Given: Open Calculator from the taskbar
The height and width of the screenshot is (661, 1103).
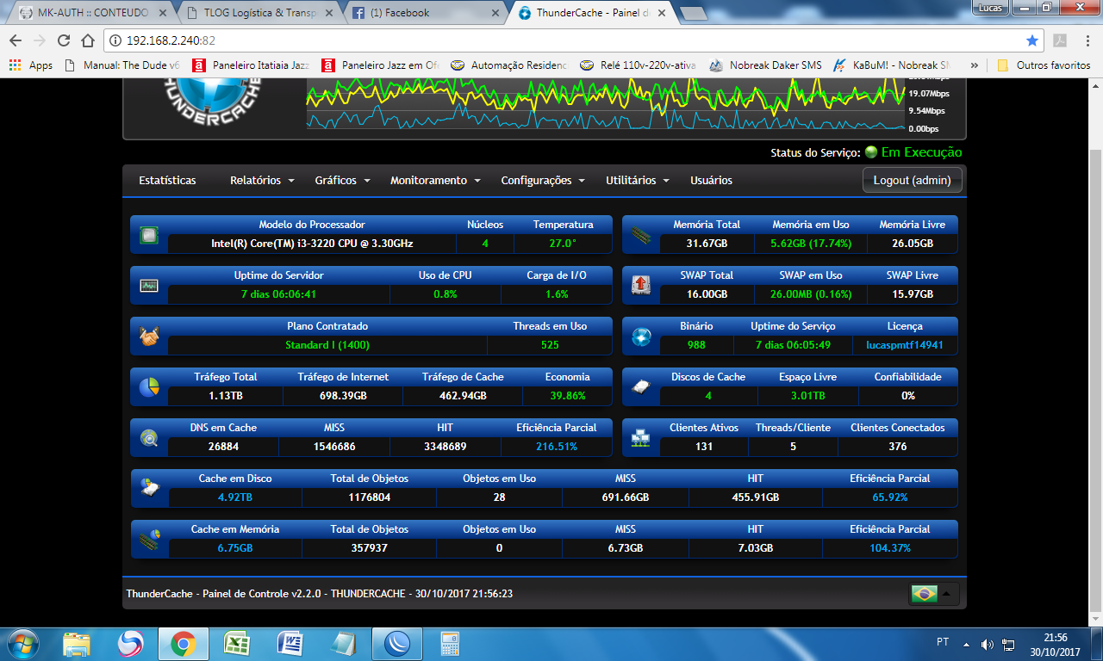Looking at the screenshot, I should point(450,644).
